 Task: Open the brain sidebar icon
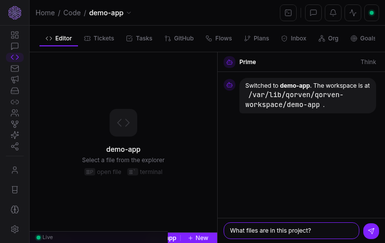point(15,209)
